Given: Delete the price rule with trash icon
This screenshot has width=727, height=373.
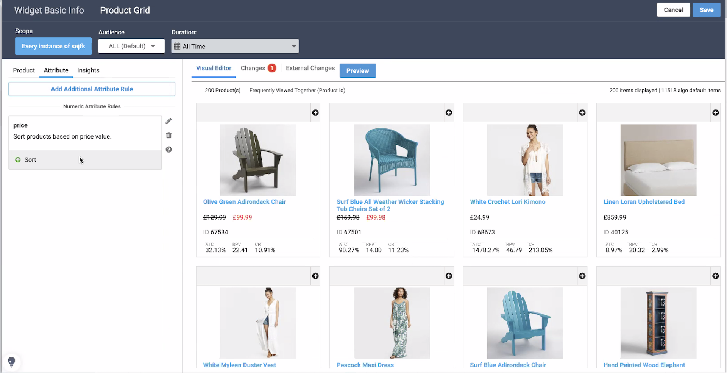Looking at the screenshot, I should point(169,135).
